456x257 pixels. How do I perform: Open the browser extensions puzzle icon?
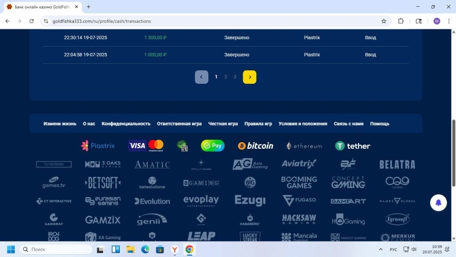pyautogui.click(x=401, y=21)
